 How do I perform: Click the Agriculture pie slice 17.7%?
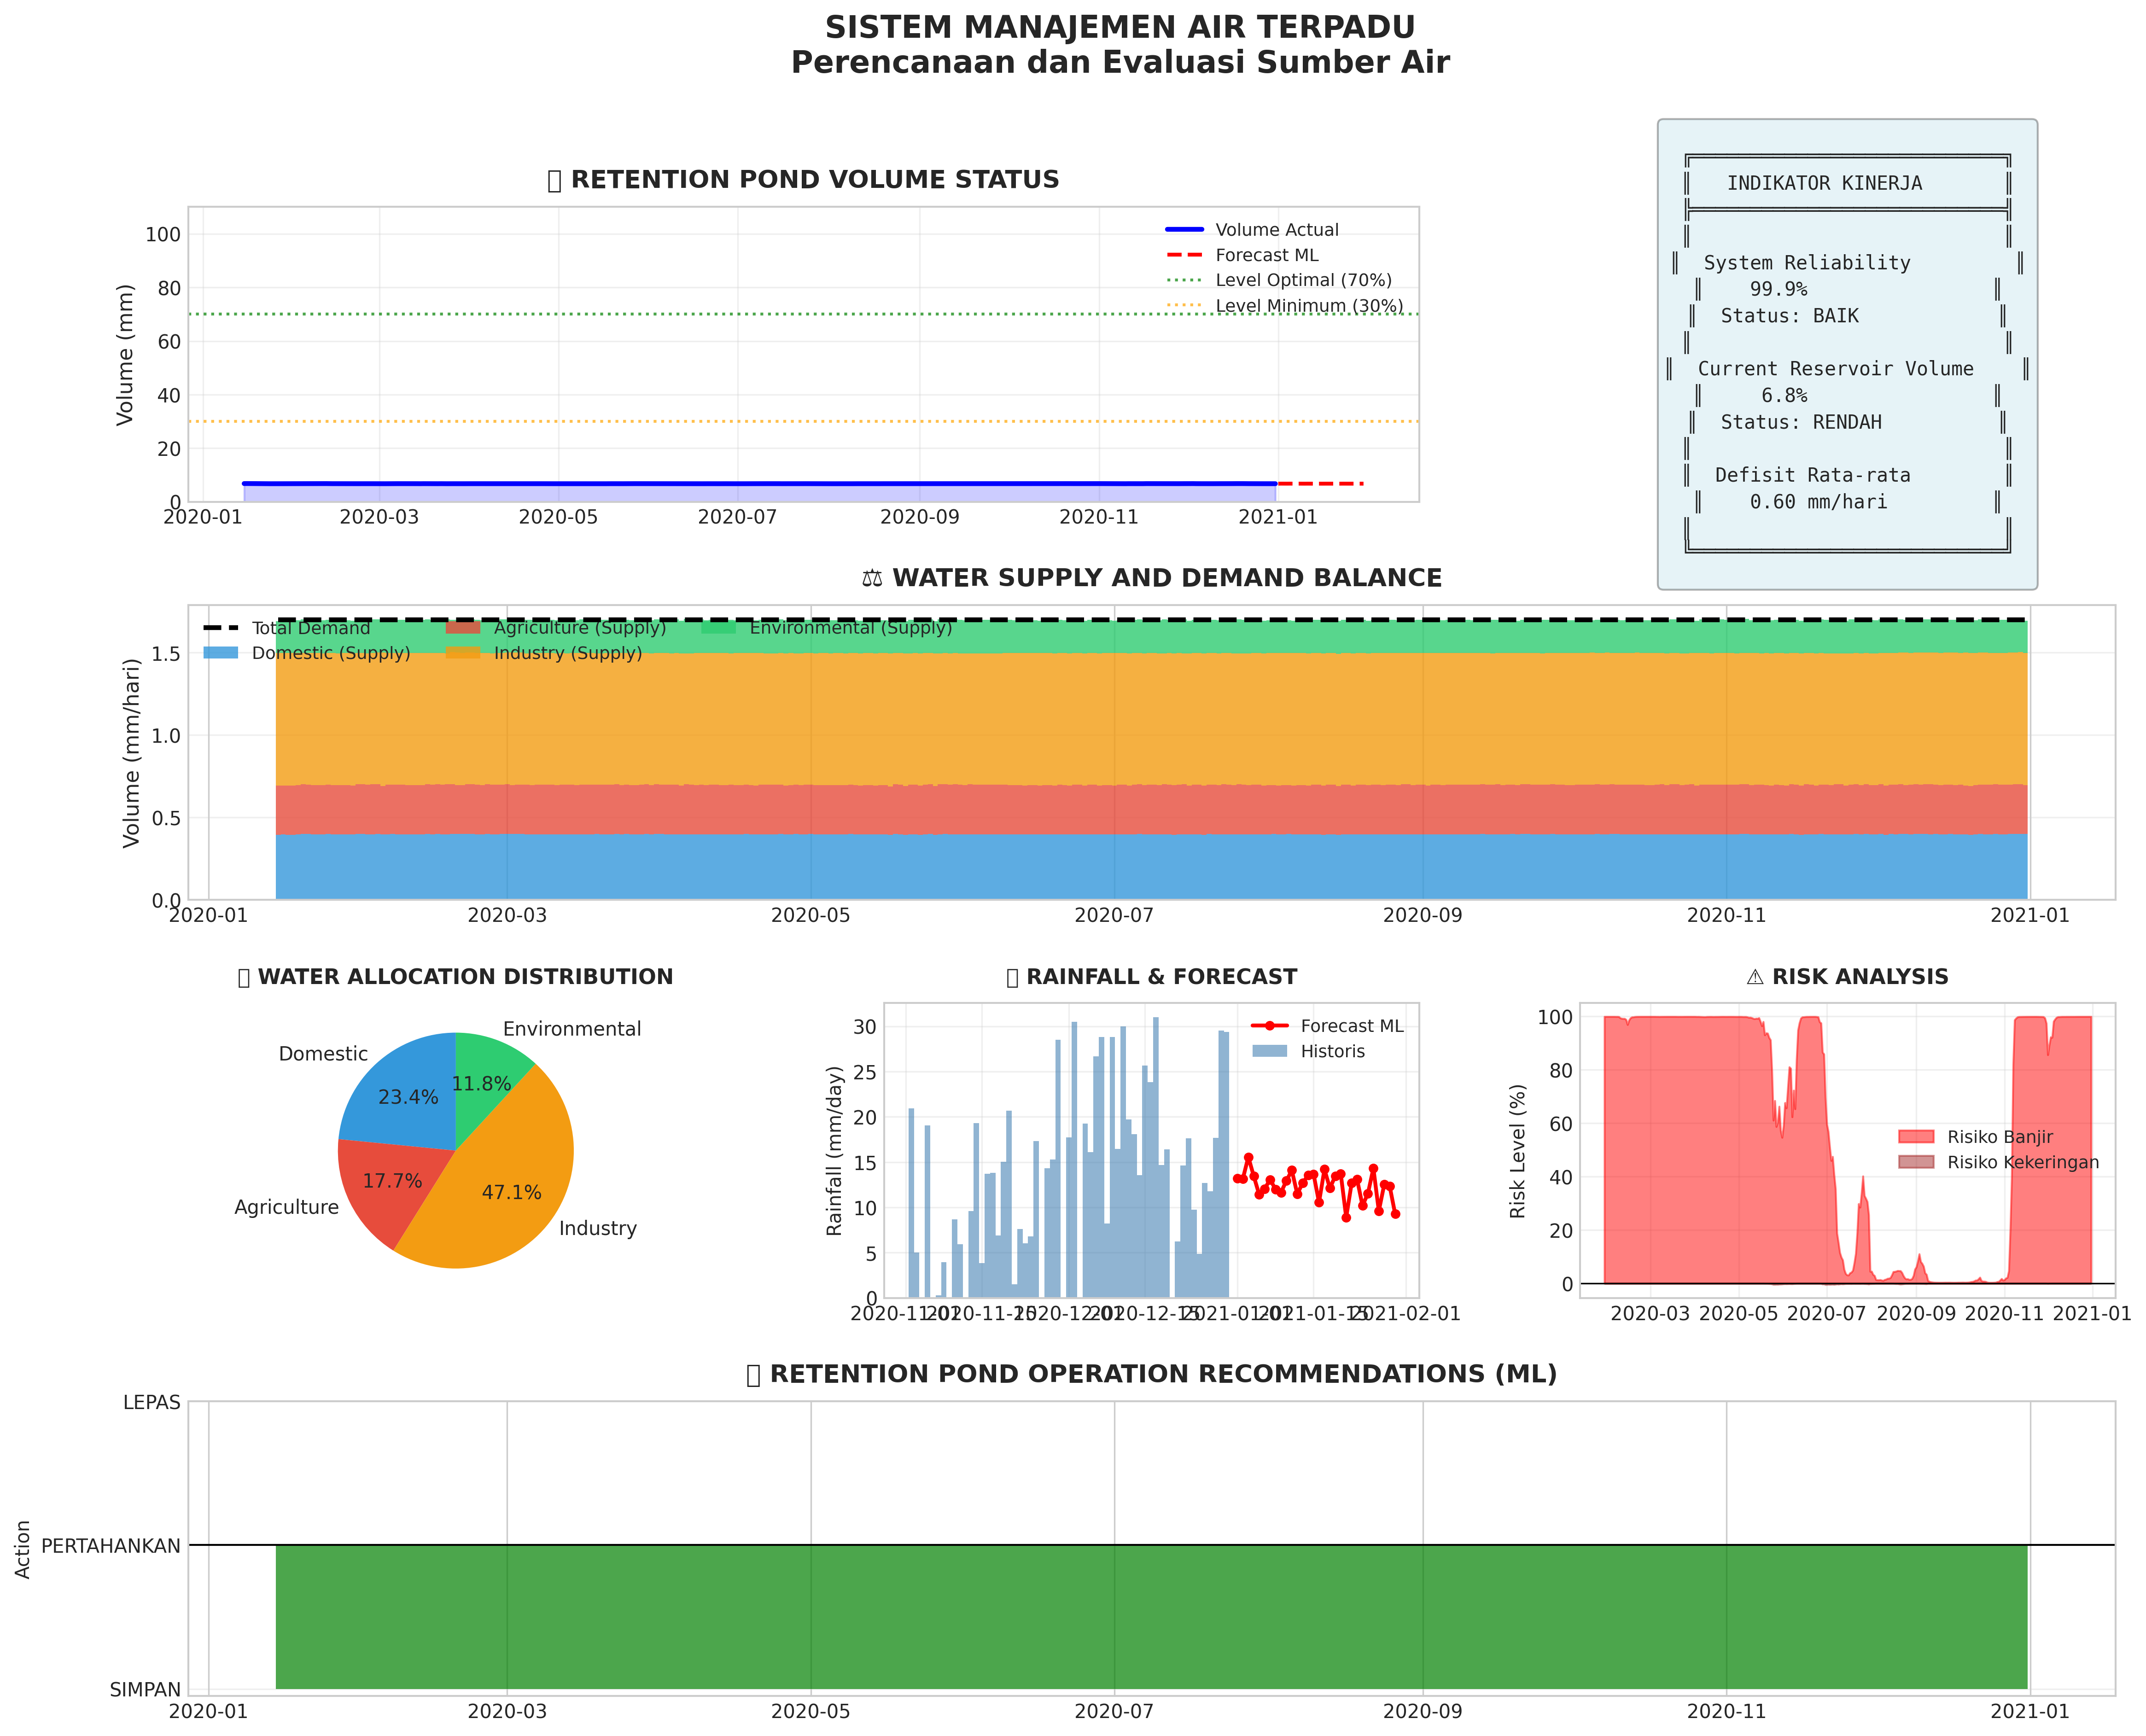point(392,1182)
